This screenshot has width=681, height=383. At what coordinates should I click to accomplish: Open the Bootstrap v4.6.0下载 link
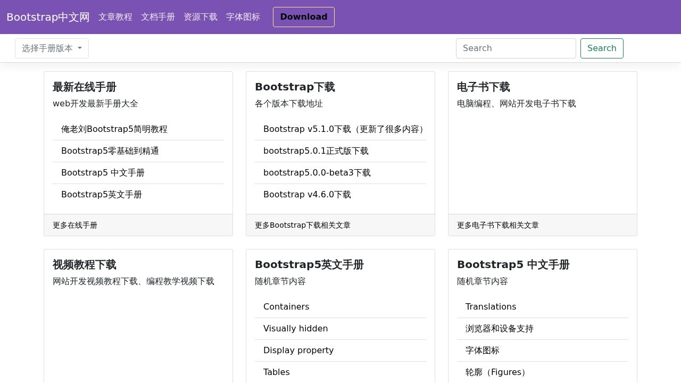(307, 194)
